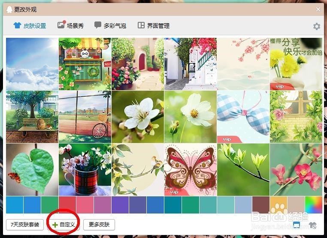Pick the first sky-blue color swatch
This screenshot has height=238, width=327.
[15, 205]
